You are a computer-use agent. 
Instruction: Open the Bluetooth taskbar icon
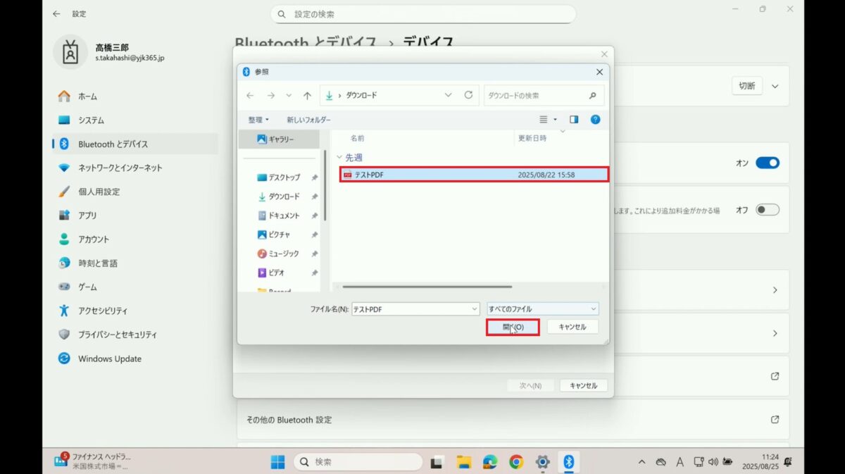[x=569, y=461]
